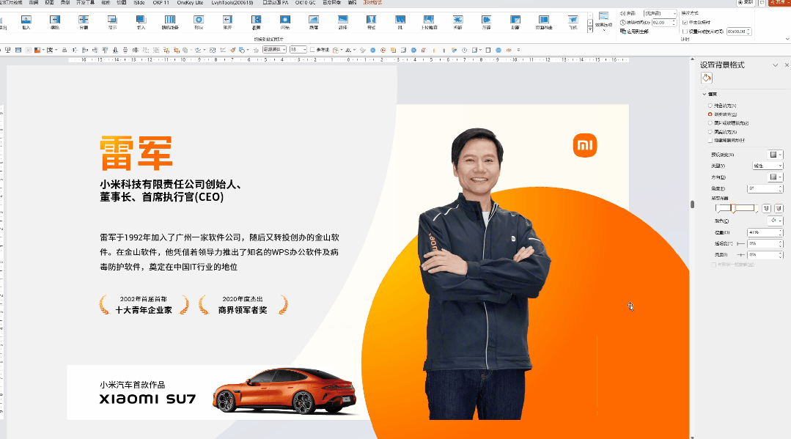
Task: Click the eye icon in quick toolbar
Action: 509,50
